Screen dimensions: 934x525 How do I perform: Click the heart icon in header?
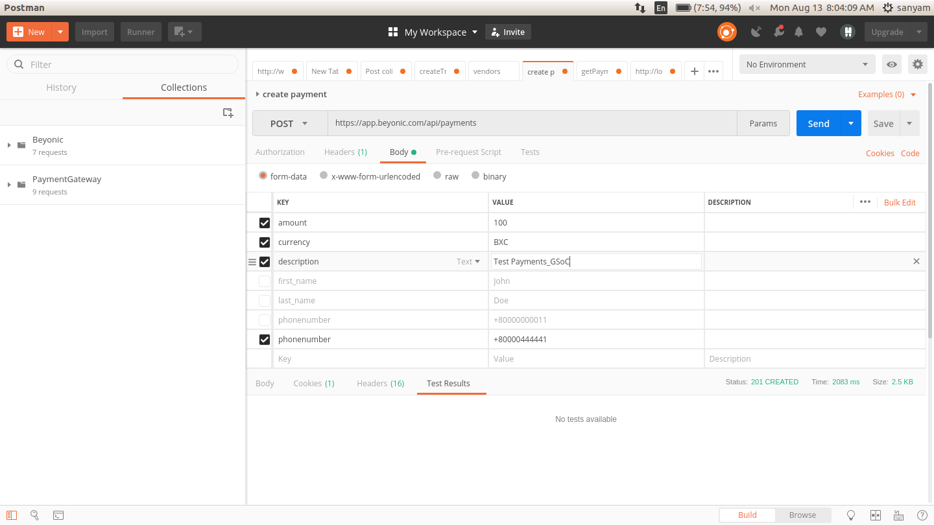click(x=821, y=32)
